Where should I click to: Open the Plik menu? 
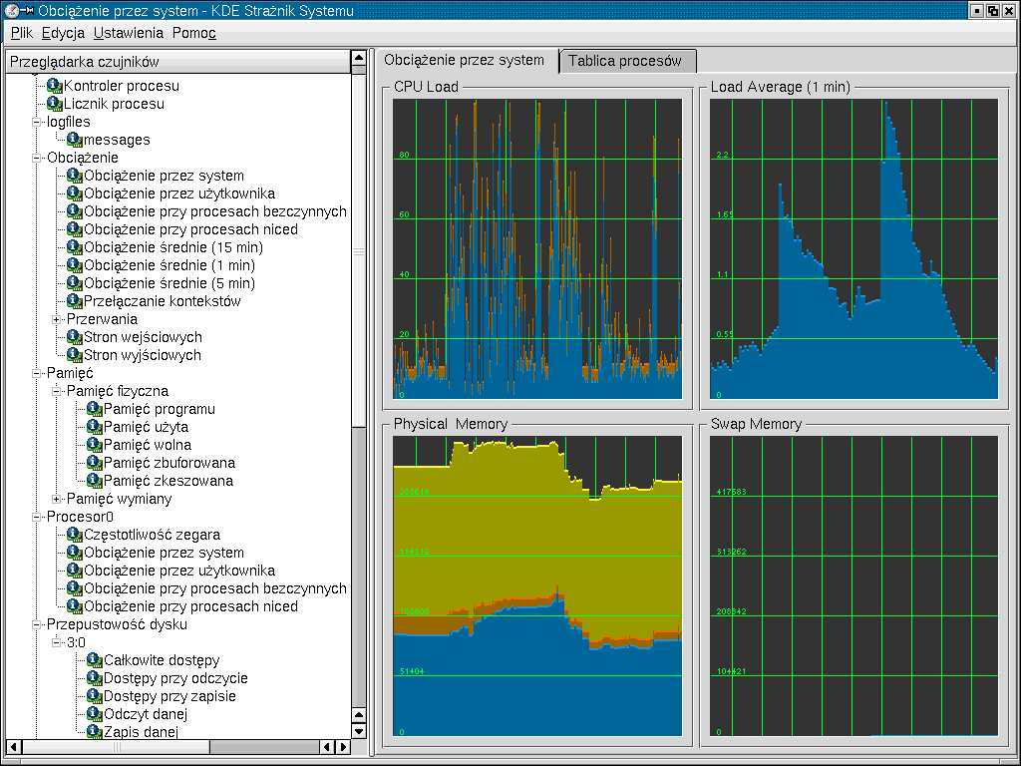(22, 33)
